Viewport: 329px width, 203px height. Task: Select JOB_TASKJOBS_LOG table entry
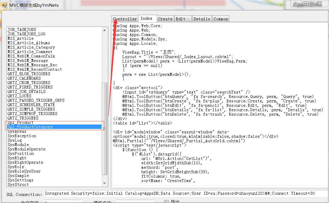[x=26, y=34]
